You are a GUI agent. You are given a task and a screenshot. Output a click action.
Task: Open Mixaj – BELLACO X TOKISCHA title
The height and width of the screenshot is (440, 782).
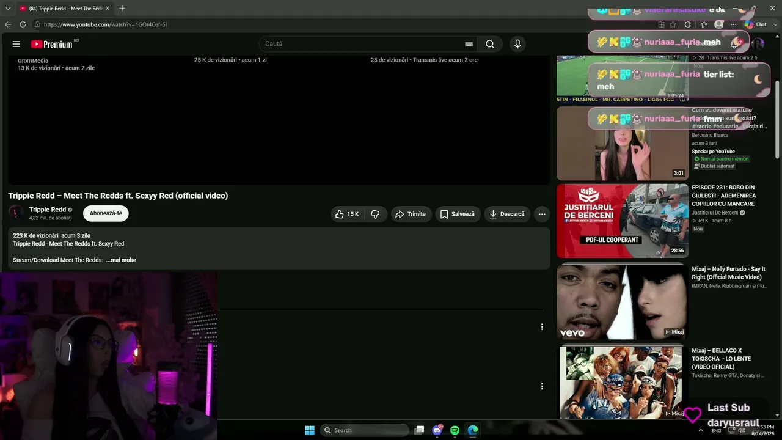[x=722, y=359]
